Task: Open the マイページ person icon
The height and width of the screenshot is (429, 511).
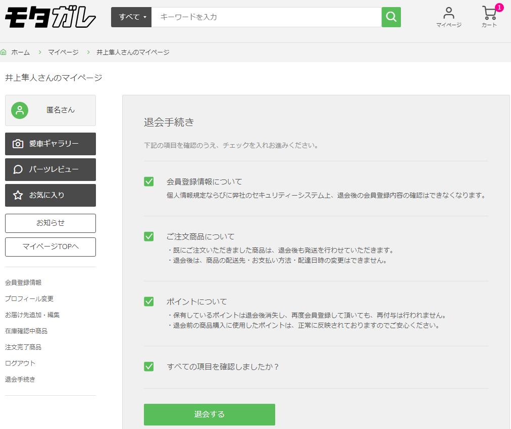Action: [x=449, y=13]
